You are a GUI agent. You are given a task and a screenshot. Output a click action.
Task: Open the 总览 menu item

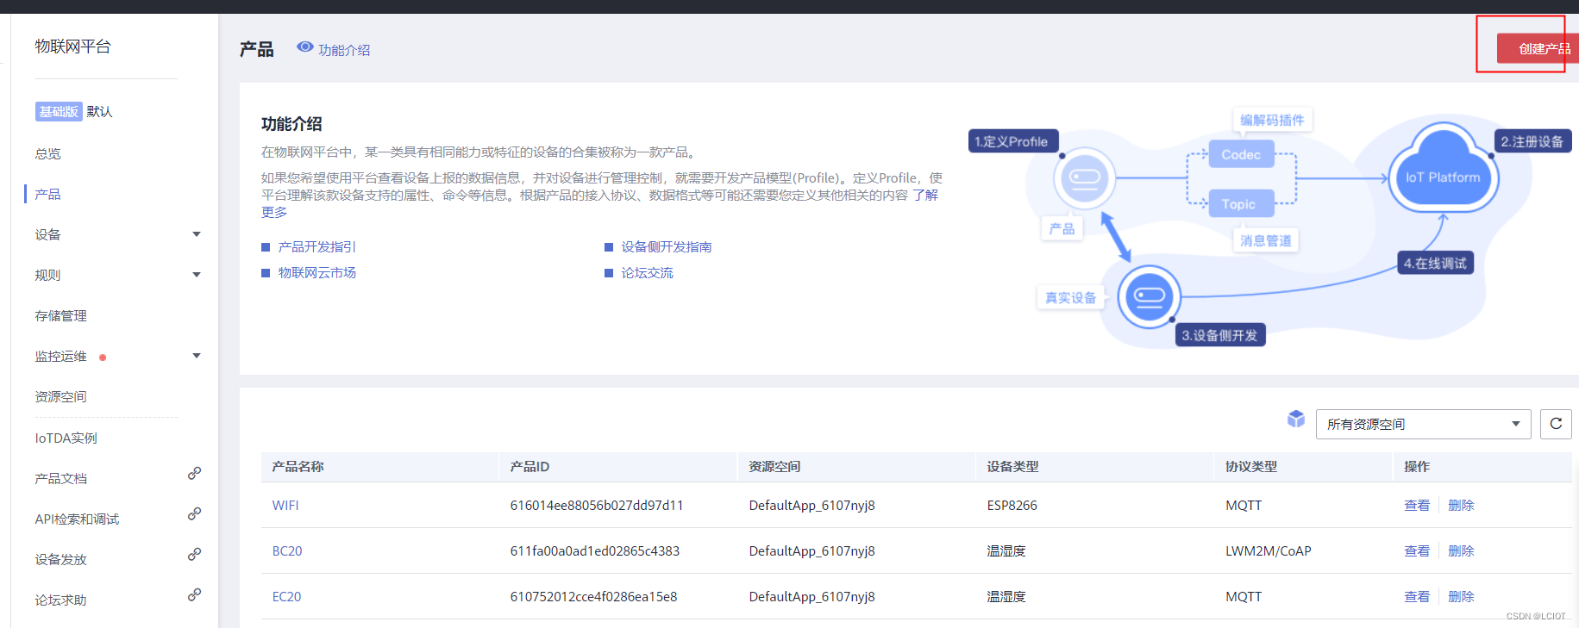coord(48,153)
